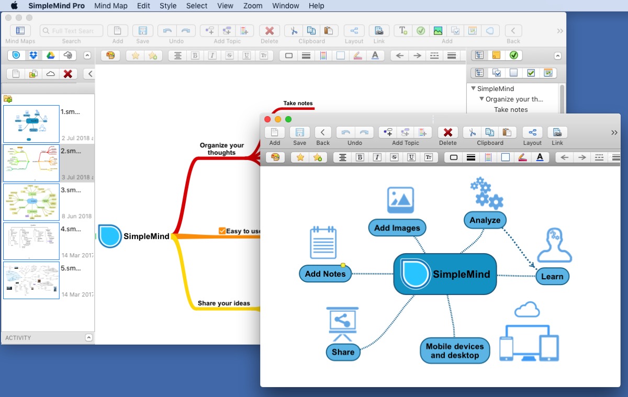Collapse outline panel header via chevron button
628x397 pixels.
point(558,55)
